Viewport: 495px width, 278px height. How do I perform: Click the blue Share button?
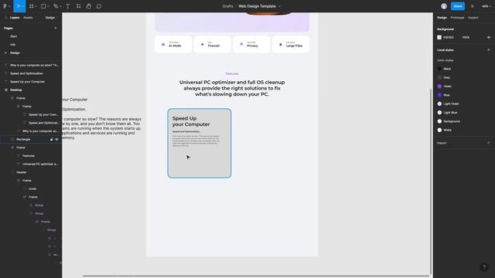pos(457,6)
